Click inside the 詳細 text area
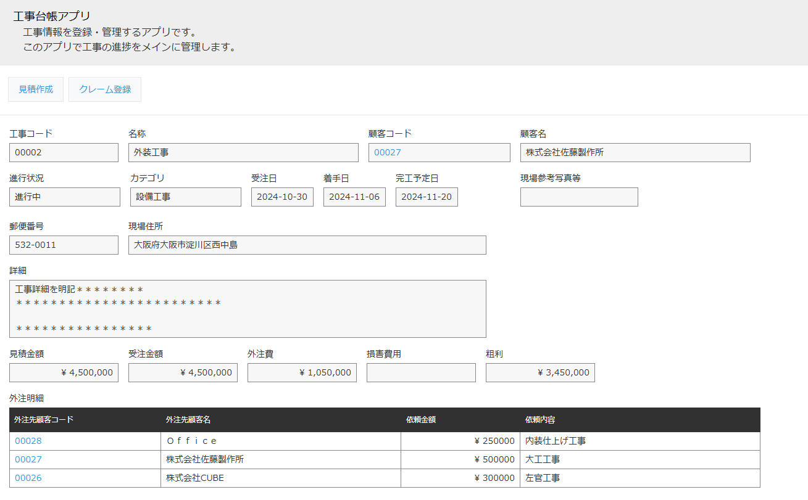 248,309
